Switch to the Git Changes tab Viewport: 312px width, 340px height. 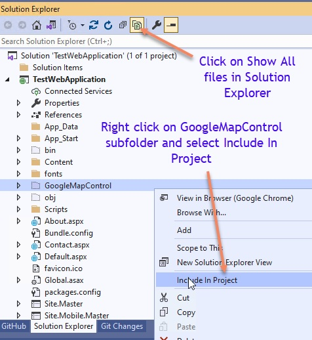point(122,326)
